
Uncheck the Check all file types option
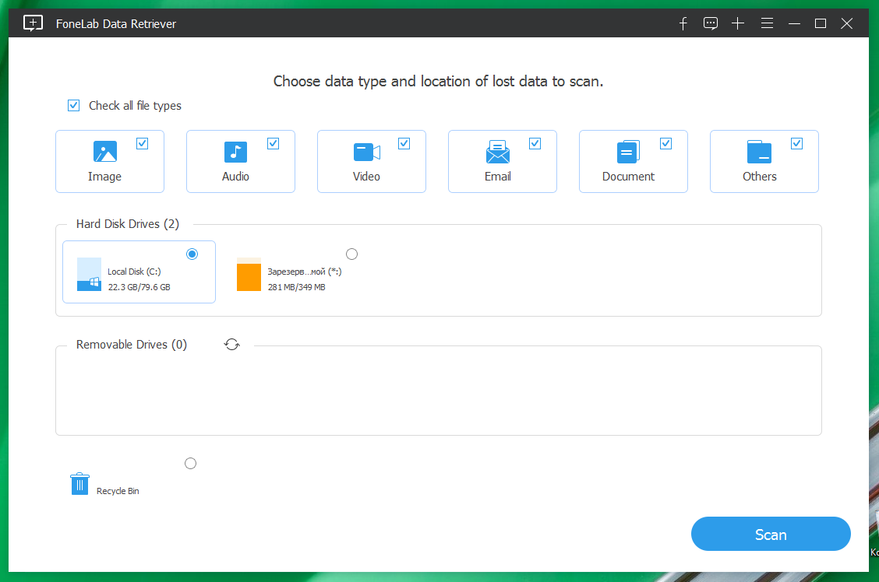click(x=73, y=105)
